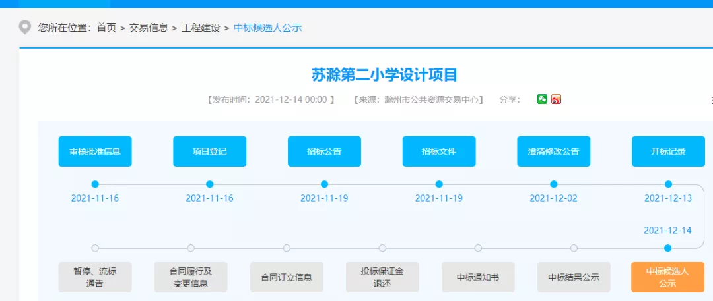View the 招标文件 step
Image resolution: width=713 pixels, height=301 pixels.
tap(439, 151)
